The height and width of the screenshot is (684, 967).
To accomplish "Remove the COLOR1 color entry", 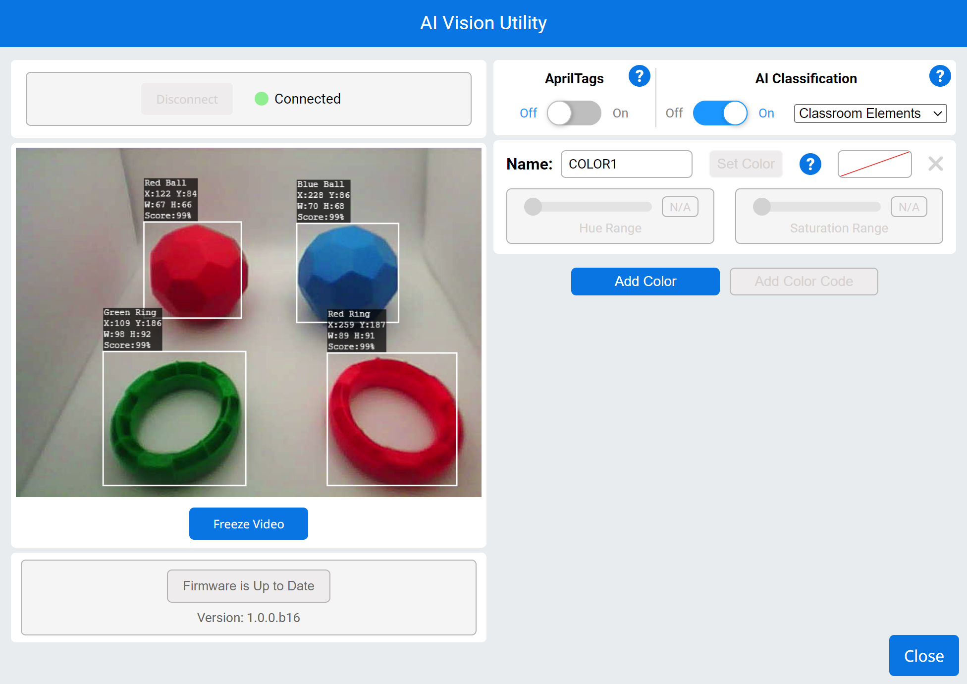I will click(x=935, y=164).
